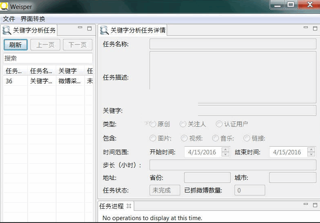Minimize the 关键字分析任务详情 panel

click(306, 28)
